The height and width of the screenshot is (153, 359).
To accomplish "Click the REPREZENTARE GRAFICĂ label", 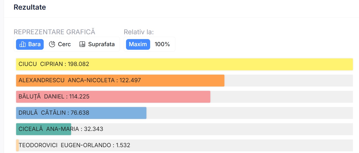I will (x=54, y=32).
